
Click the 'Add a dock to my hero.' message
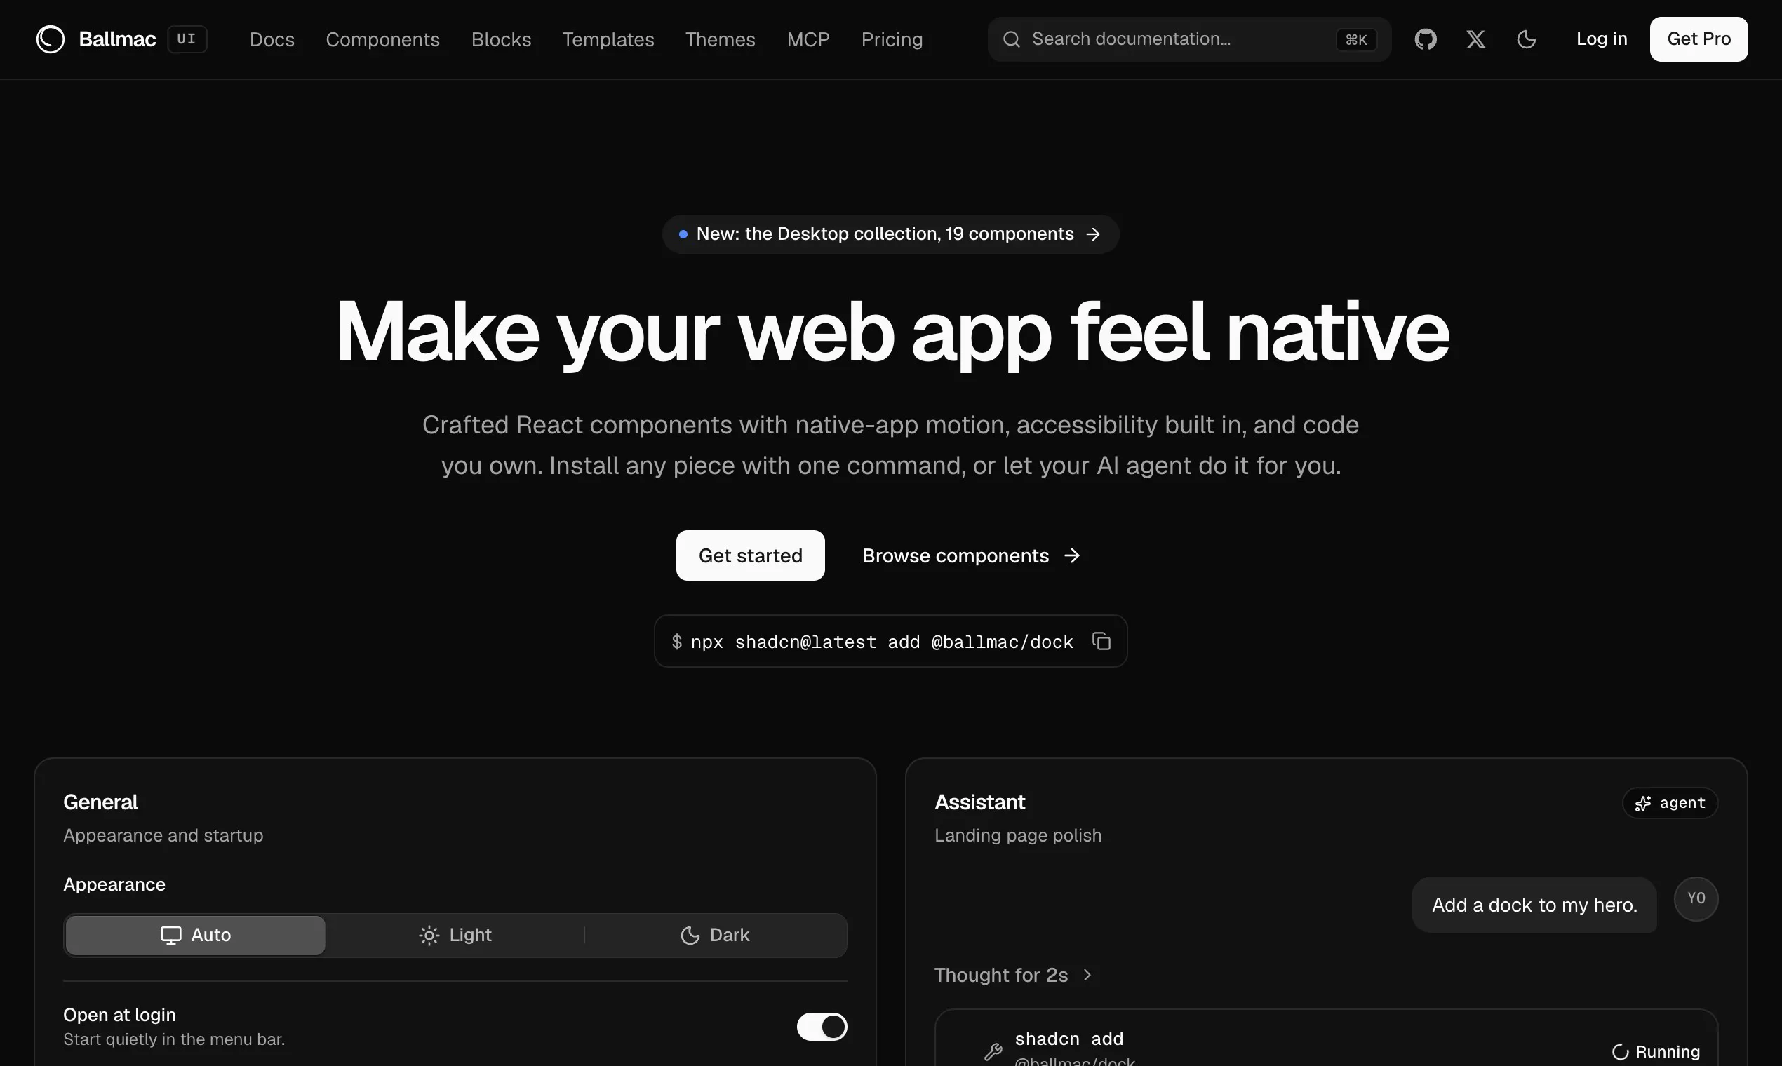(x=1534, y=905)
